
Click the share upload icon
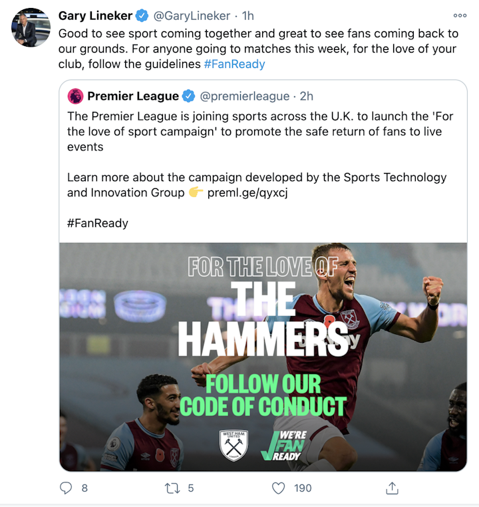(x=392, y=488)
